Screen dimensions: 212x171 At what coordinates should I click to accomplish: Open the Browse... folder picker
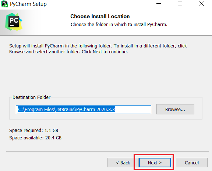(x=175, y=109)
